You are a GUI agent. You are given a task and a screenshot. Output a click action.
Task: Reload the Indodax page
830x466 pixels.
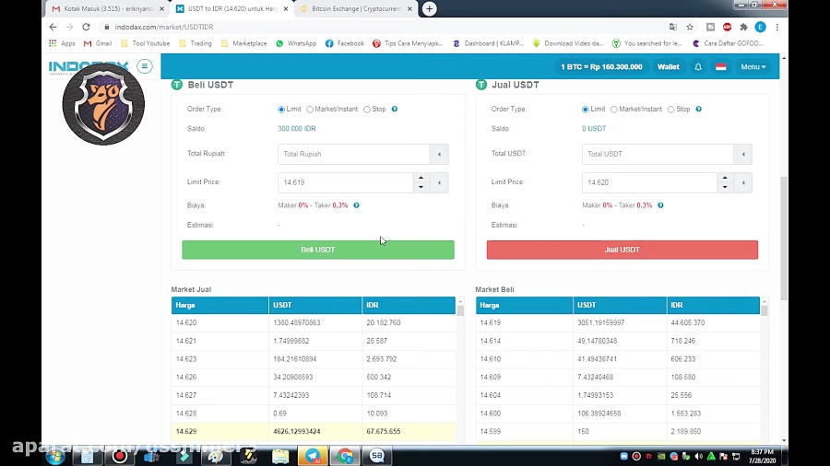86,27
